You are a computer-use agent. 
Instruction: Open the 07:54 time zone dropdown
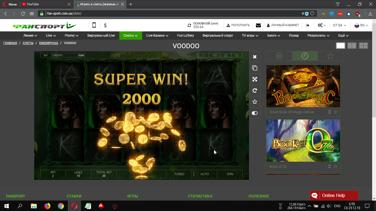click(340, 25)
